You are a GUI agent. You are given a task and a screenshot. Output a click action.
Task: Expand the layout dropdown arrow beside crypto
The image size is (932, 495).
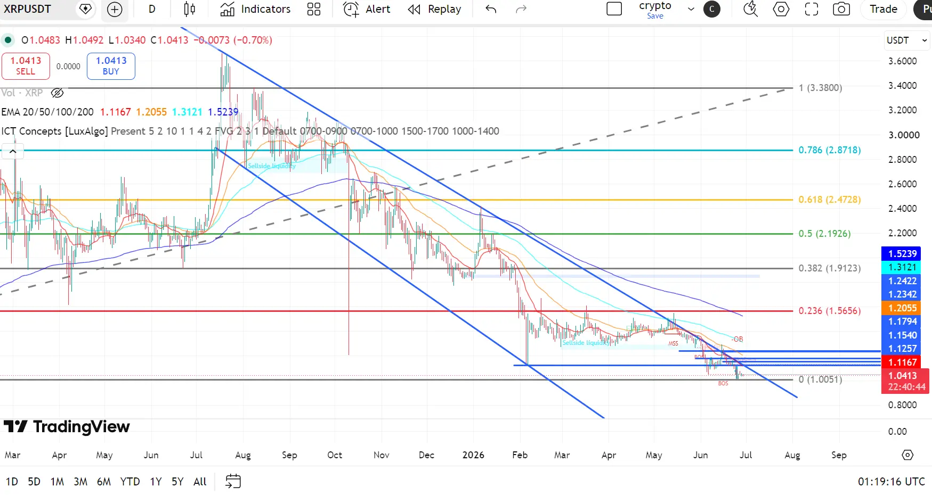[x=691, y=9]
